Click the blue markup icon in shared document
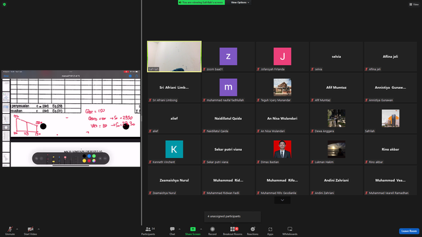 (131, 76)
